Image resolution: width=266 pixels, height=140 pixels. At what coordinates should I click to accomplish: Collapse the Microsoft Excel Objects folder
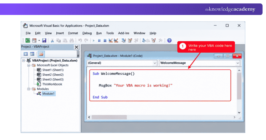29,65
